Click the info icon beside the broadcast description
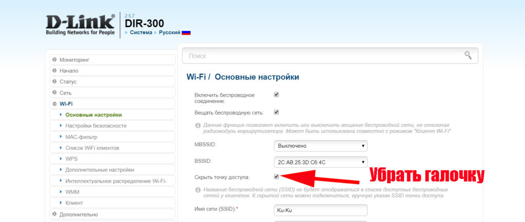 pos(197,125)
